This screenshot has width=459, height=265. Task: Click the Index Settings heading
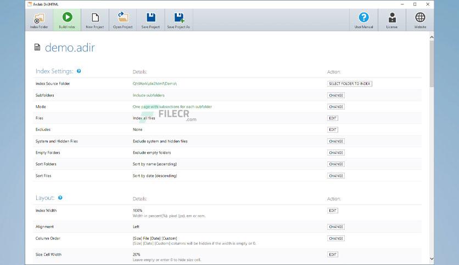(x=54, y=71)
